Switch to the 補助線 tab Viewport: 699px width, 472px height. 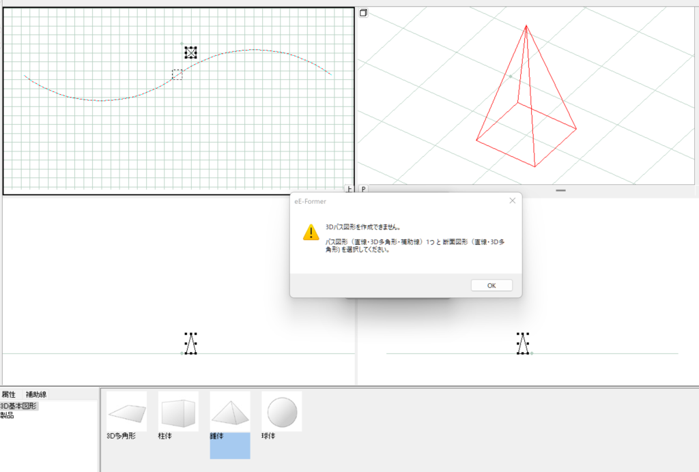(36, 394)
